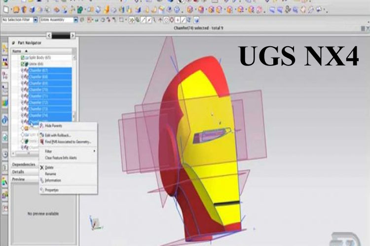The height and width of the screenshot is (246, 370).
Task: Select the Chamfer (68) tree row
Action: [x=50, y=77]
